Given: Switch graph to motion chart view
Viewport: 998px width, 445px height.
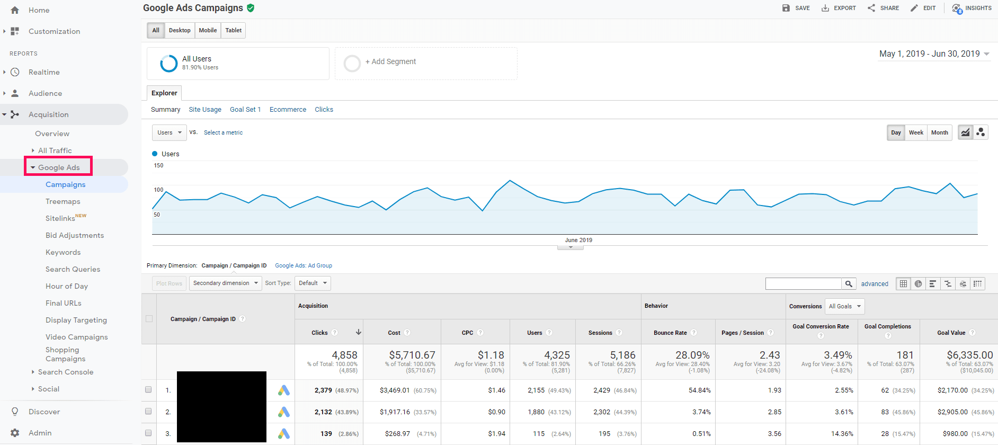Looking at the screenshot, I should click(x=981, y=132).
